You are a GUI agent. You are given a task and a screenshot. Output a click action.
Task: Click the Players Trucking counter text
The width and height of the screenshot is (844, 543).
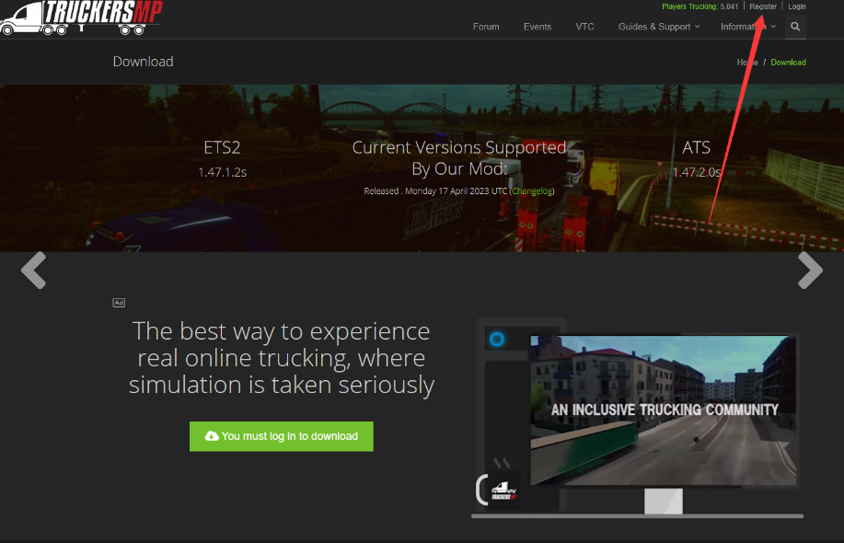tap(699, 6)
